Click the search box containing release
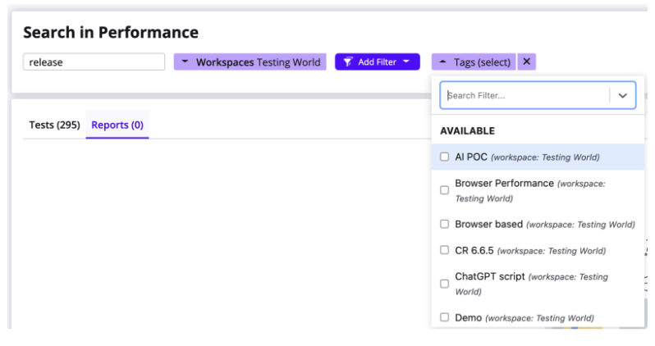 [x=94, y=61]
